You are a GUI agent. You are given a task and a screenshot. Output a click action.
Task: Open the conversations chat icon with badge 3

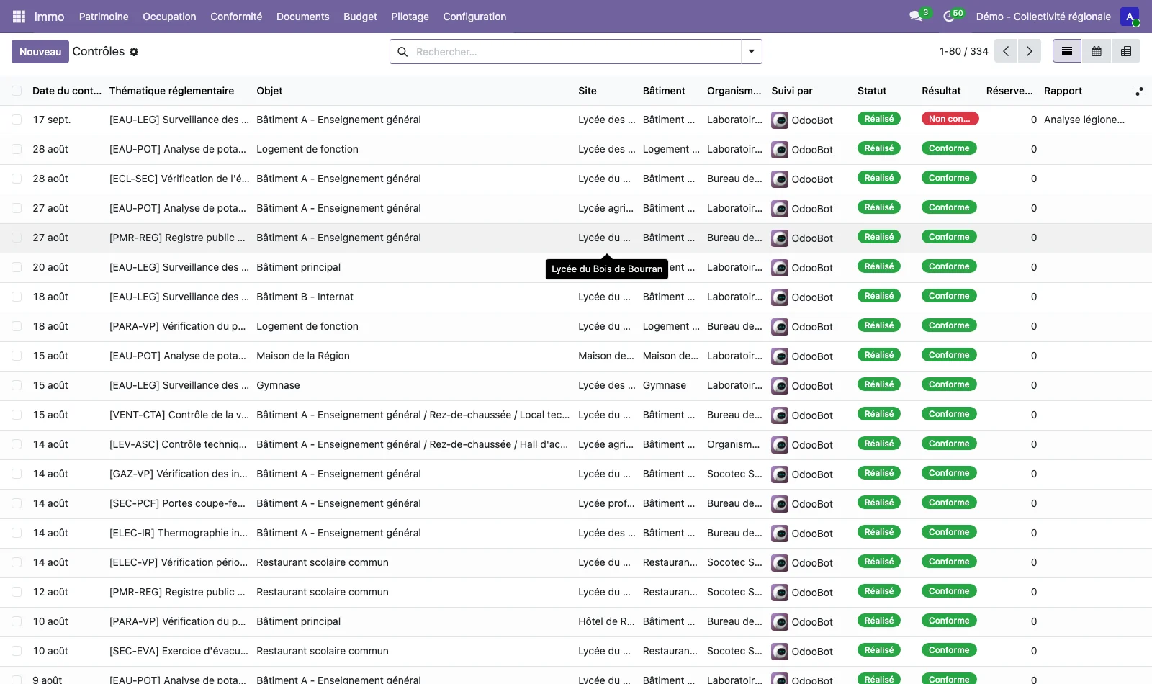[916, 16]
